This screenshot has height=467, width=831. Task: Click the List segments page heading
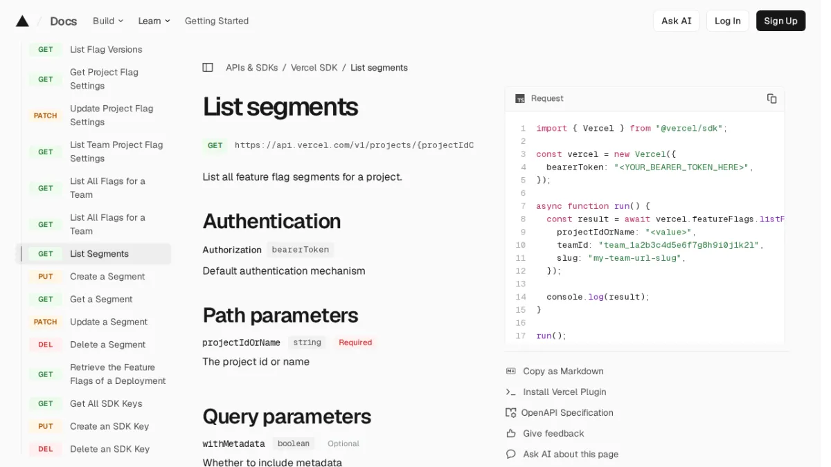[x=280, y=107]
